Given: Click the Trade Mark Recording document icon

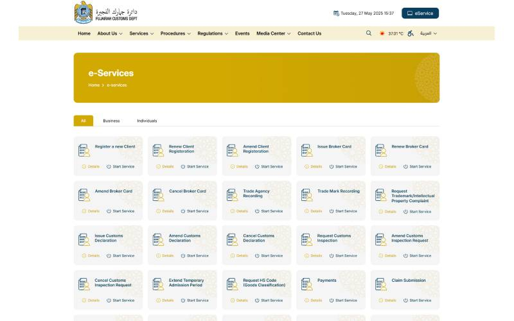Looking at the screenshot, I should click(x=306, y=195).
